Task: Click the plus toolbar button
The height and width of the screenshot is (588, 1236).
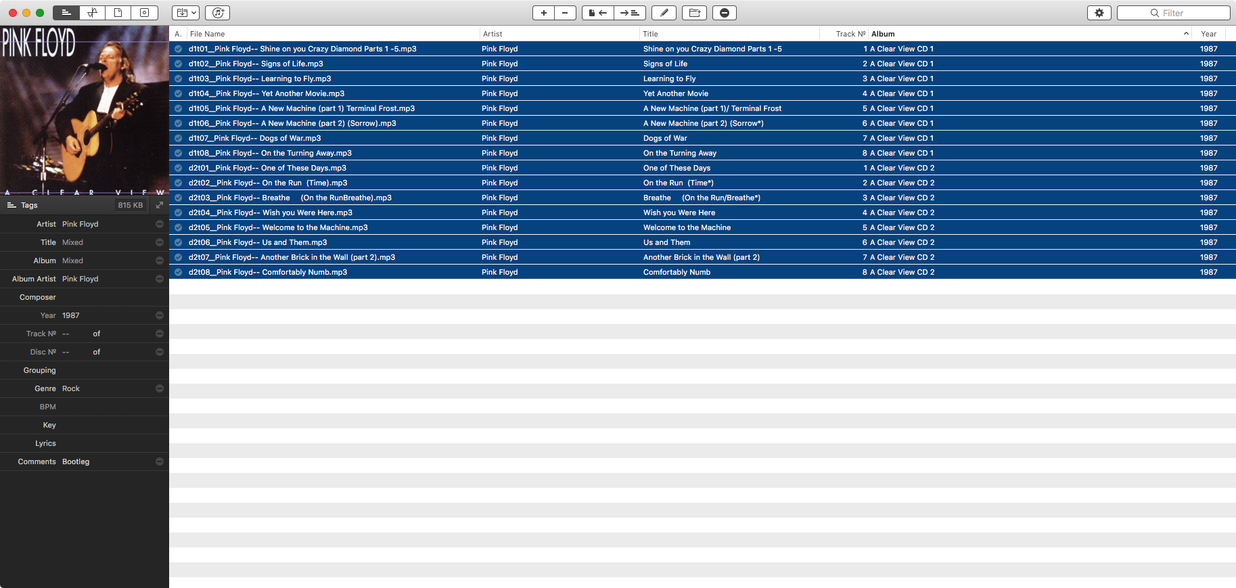Action: (x=543, y=13)
